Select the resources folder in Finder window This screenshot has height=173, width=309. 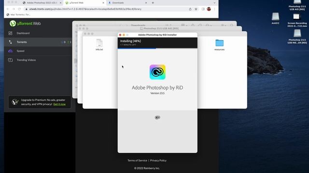point(219,45)
